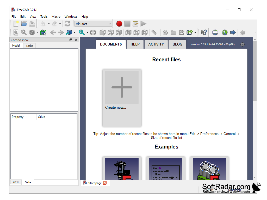Expand zoom sync view dropdown arrow
This screenshot has height=200, width=267.
pyautogui.click(x=87, y=33)
